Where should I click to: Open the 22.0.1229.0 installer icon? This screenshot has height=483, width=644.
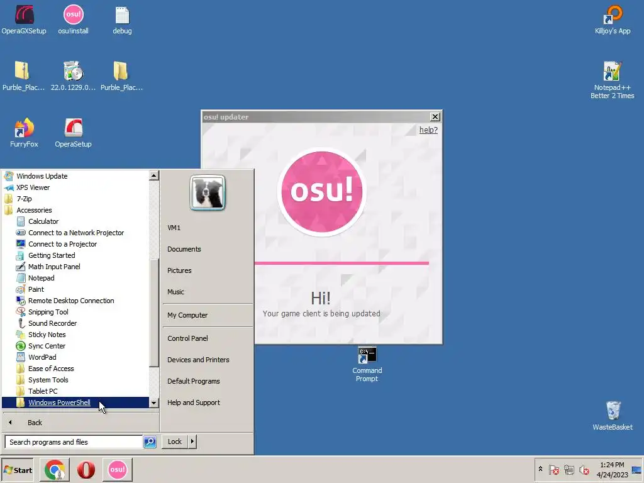point(73,75)
